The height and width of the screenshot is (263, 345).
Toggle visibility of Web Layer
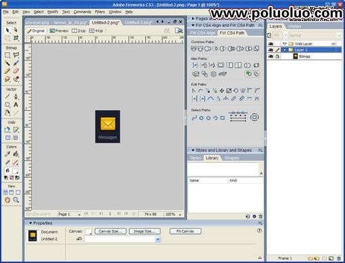click(x=271, y=43)
